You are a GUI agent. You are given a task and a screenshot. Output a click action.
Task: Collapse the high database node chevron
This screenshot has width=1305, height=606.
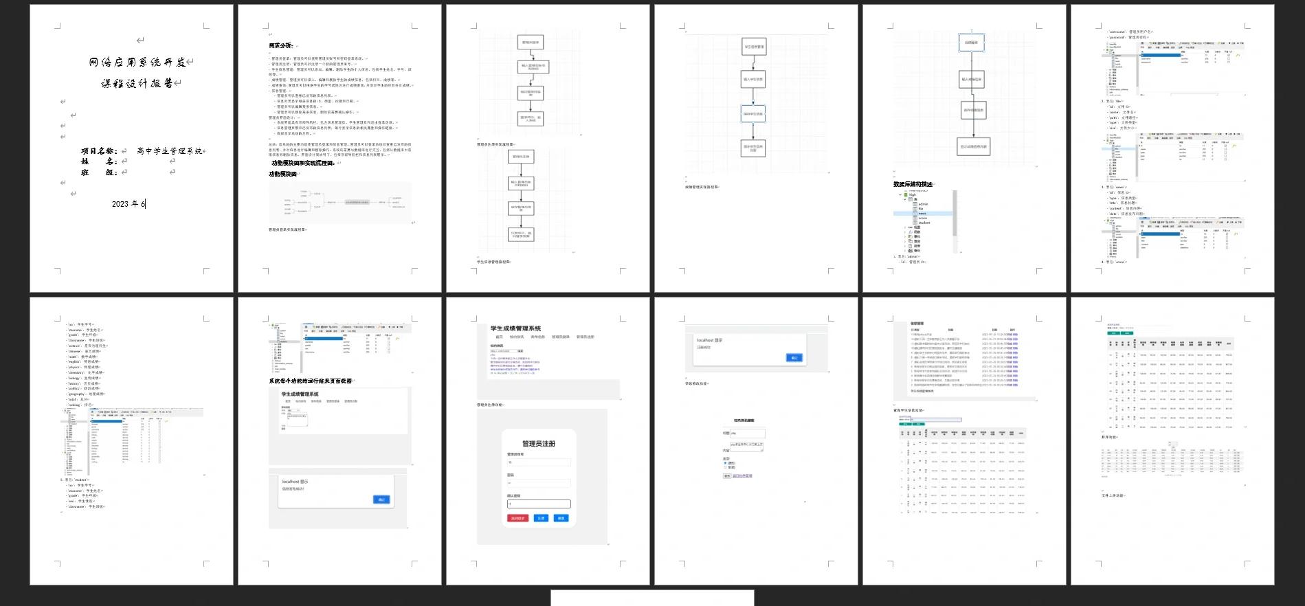[x=900, y=194]
